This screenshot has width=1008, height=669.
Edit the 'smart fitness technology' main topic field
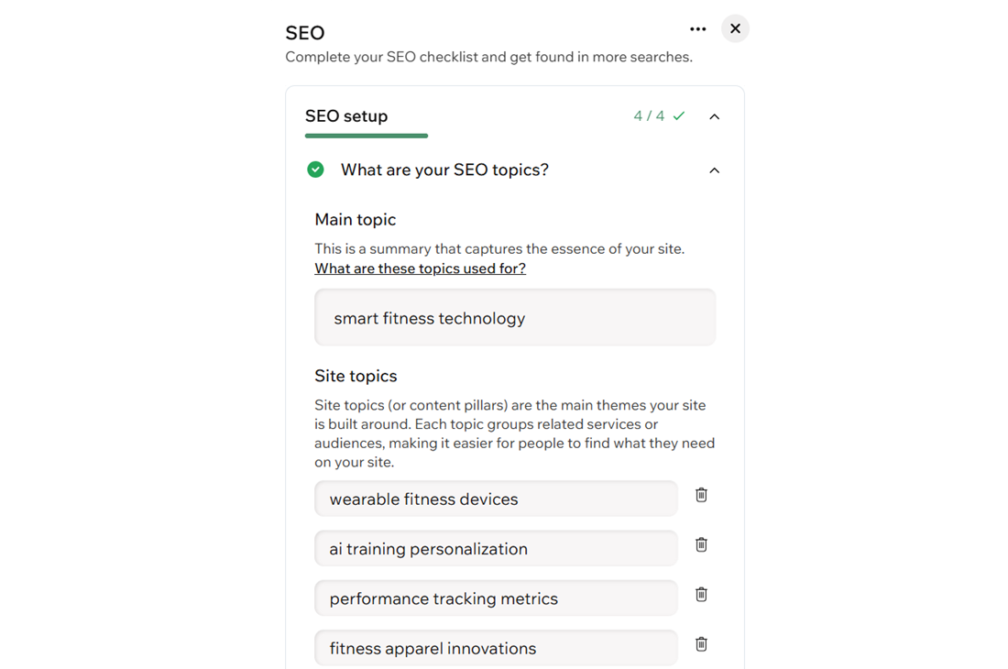click(515, 318)
